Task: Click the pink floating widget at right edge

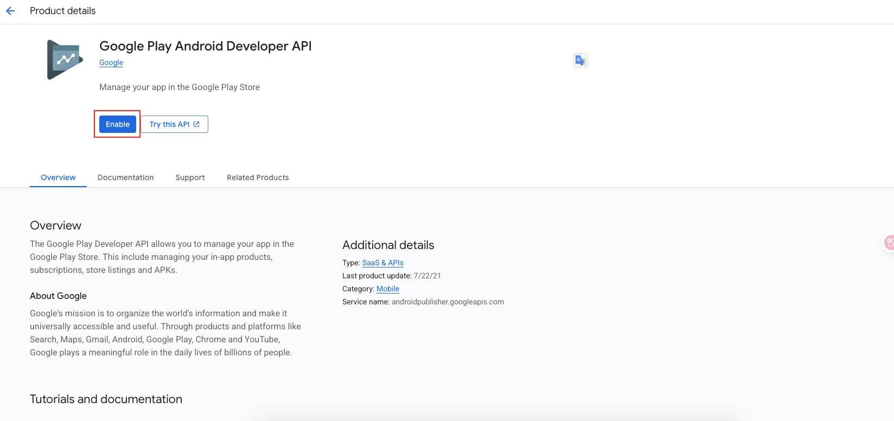Action: click(889, 243)
